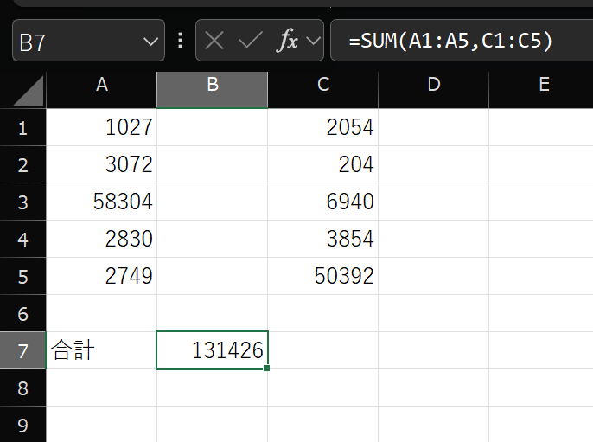Click the Select All triangle corner
The image size is (593, 442).
coord(23,89)
